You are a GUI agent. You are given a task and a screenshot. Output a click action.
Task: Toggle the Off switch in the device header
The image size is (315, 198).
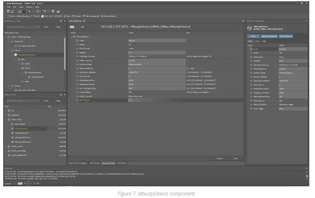tap(72, 27)
